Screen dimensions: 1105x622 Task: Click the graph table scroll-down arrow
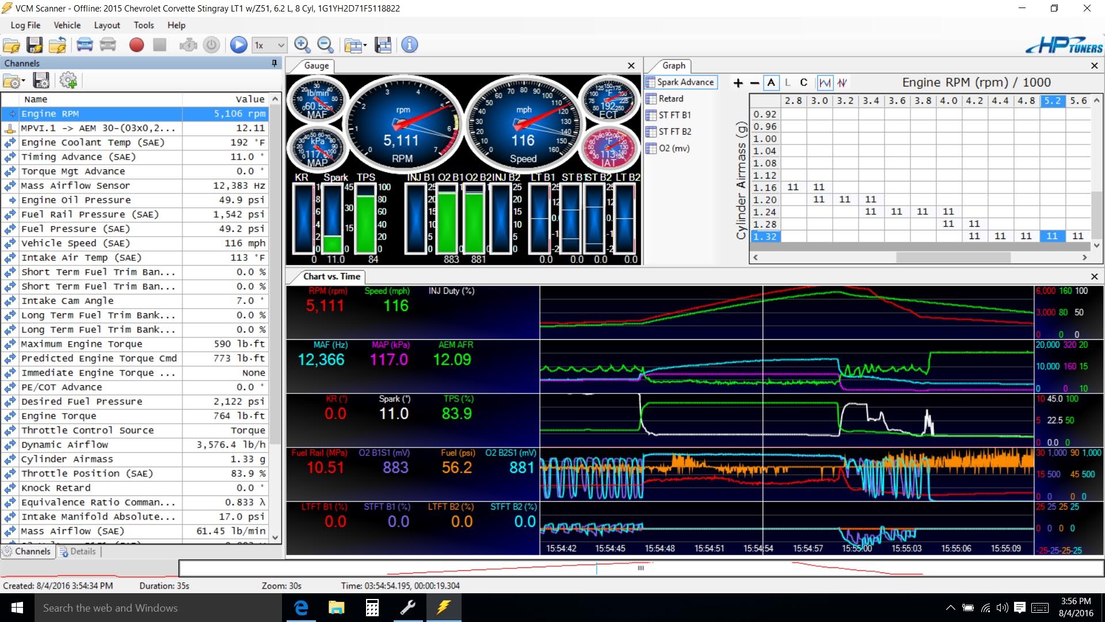[x=1096, y=245]
